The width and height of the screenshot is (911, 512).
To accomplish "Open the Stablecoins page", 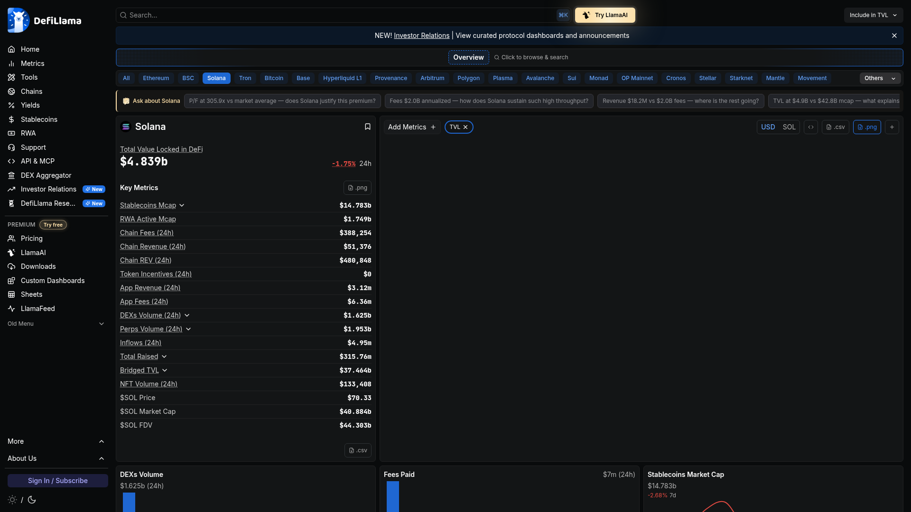I will pyautogui.click(x=39, y=119).
